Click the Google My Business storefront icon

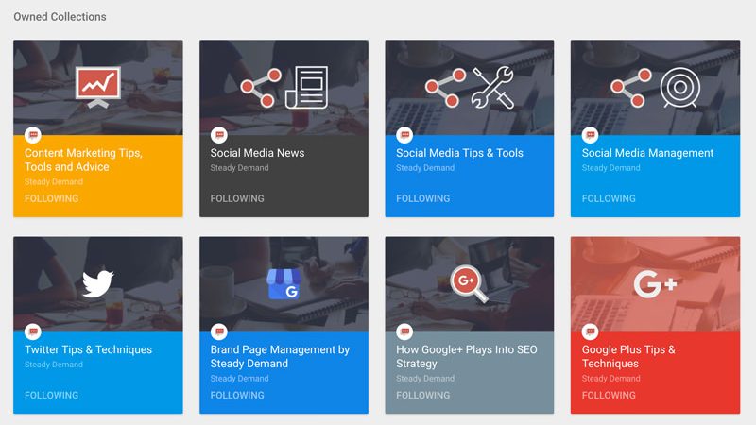click(284, 284)
